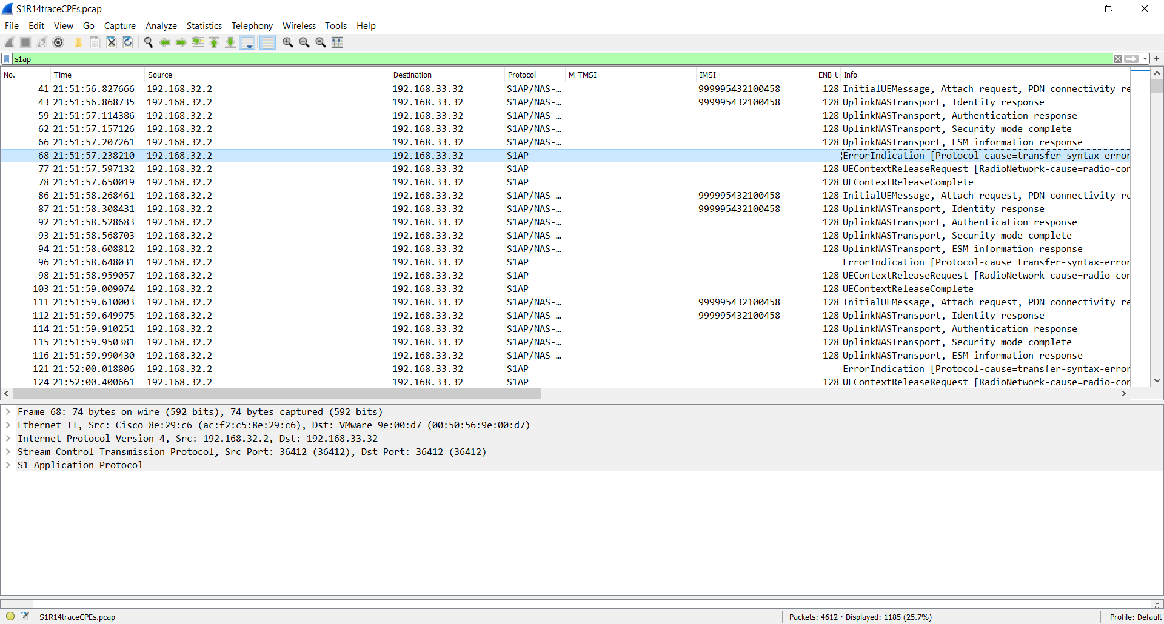
Task: Stop the packet capture
Action: (x=25, y=42)
